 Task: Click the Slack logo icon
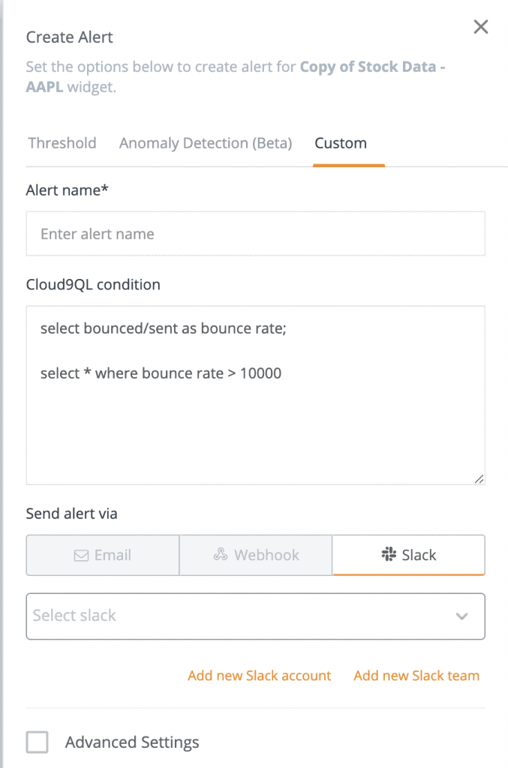point(388,555)
